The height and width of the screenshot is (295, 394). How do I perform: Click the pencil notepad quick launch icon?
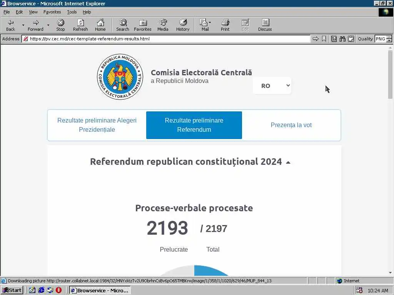point(32,290)
